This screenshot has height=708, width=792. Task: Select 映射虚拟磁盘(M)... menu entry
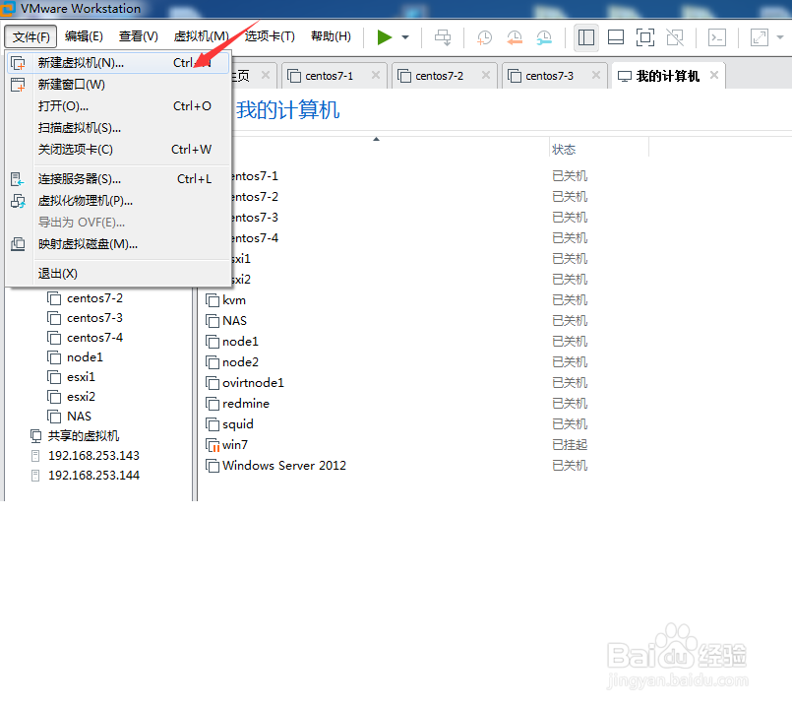[x=118, y=244]
